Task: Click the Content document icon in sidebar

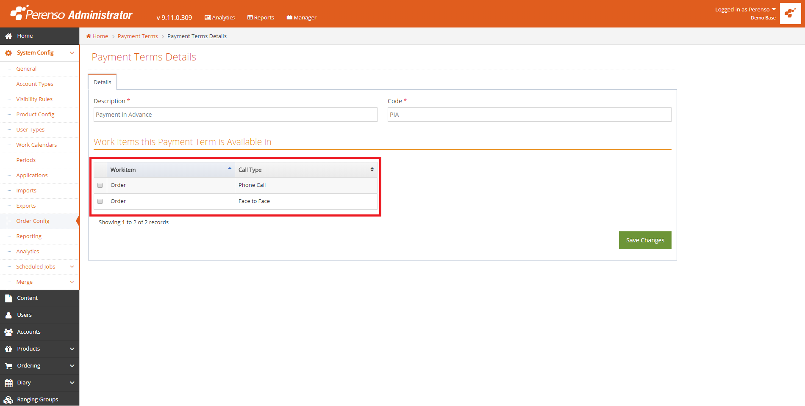Action: coord(8,298)
